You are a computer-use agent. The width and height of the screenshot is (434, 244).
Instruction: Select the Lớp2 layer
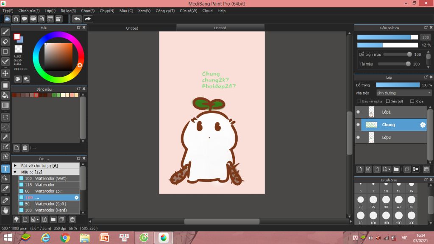click(391, 138)
